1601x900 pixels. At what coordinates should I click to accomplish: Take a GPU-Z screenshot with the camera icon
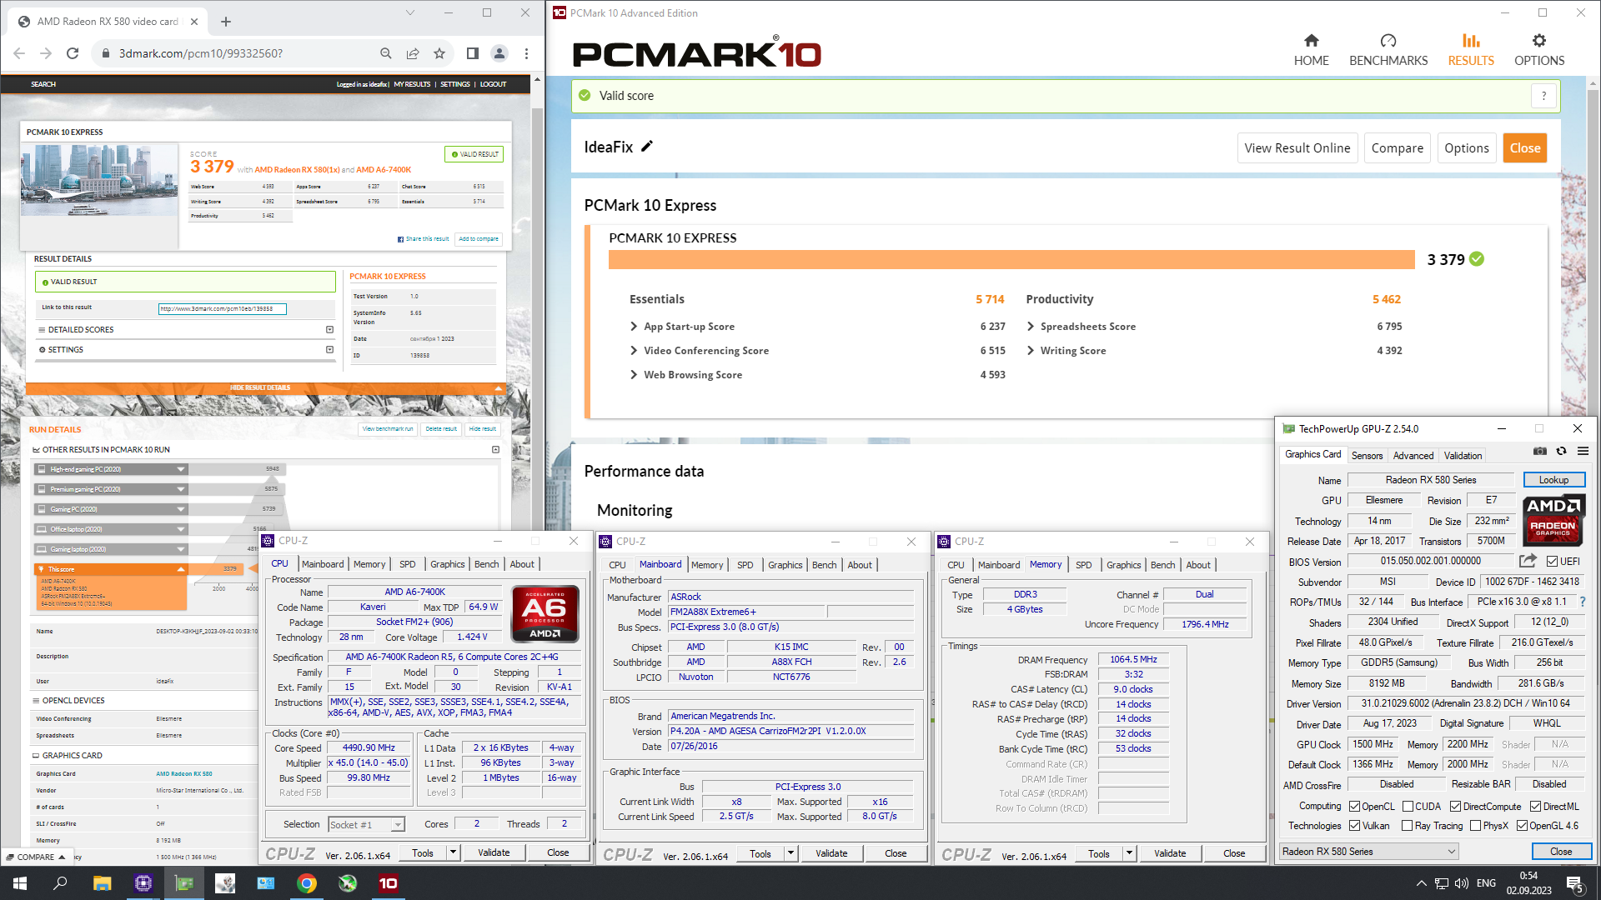(1540, 451)
